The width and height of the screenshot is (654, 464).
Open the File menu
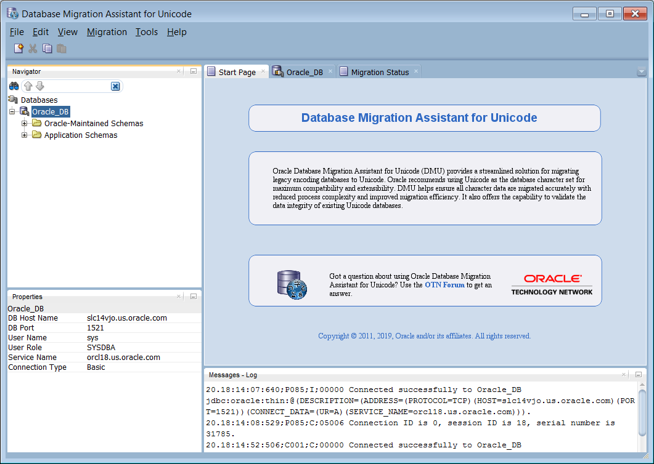17,31
